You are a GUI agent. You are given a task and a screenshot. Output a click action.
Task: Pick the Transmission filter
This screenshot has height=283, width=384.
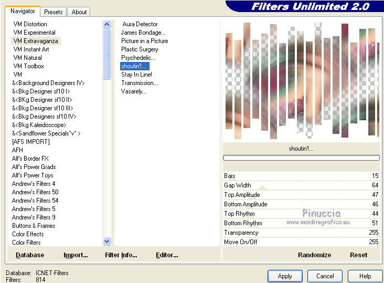[x=140, y=83]
